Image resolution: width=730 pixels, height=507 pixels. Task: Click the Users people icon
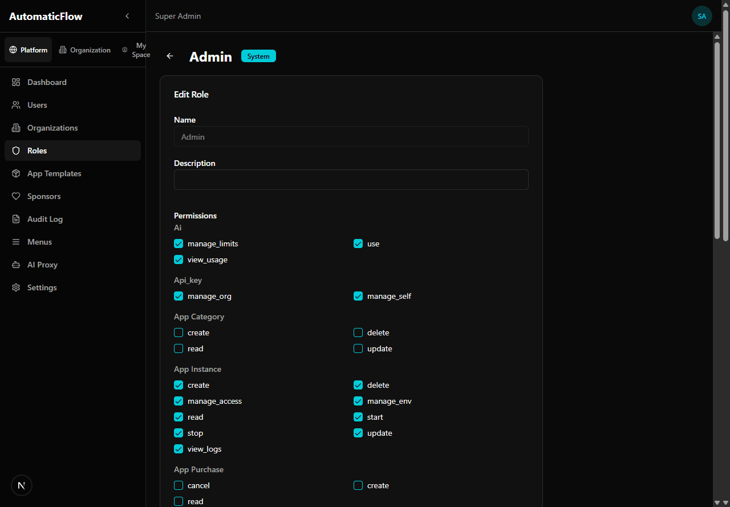[16, 105]
